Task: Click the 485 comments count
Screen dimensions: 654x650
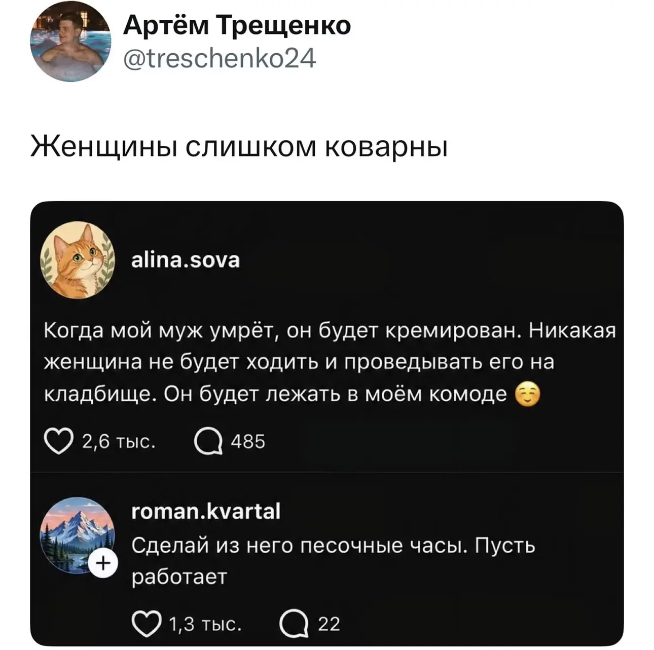Action: 248,442
